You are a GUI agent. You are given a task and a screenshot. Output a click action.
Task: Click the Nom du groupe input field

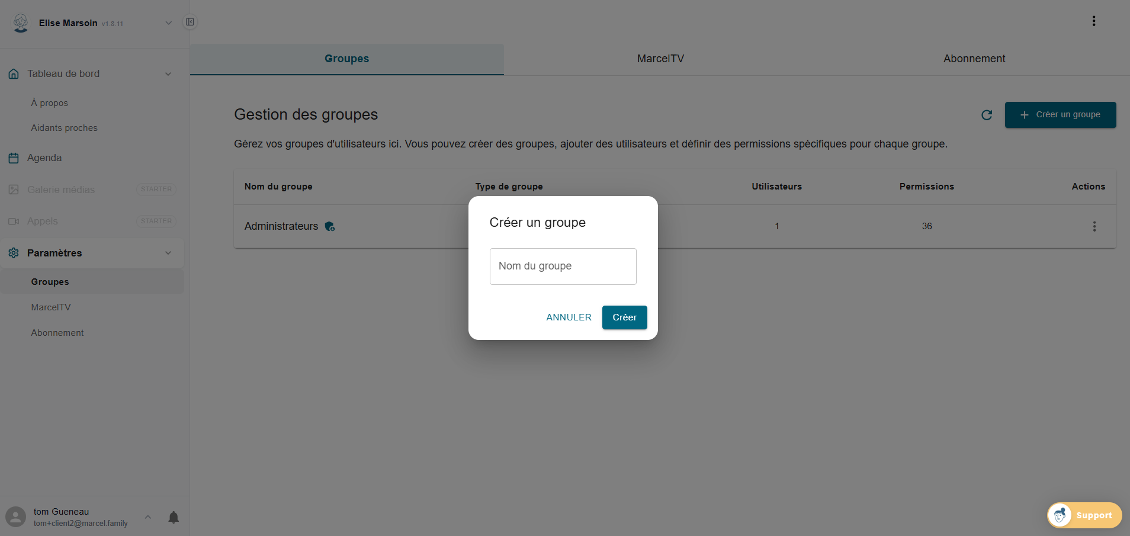[x=562, y=266]
